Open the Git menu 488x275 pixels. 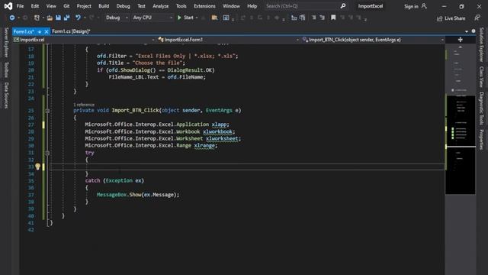pos(66,6)
